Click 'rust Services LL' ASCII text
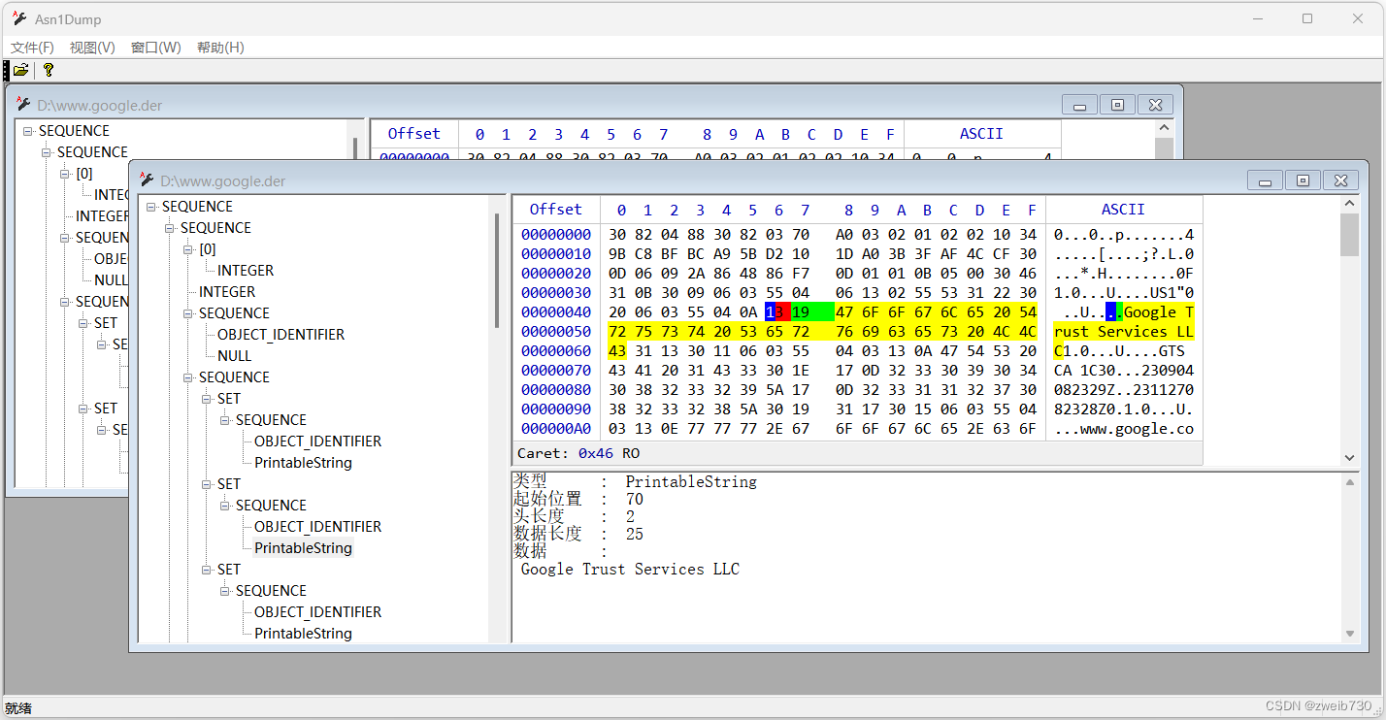 (1124, 331)
